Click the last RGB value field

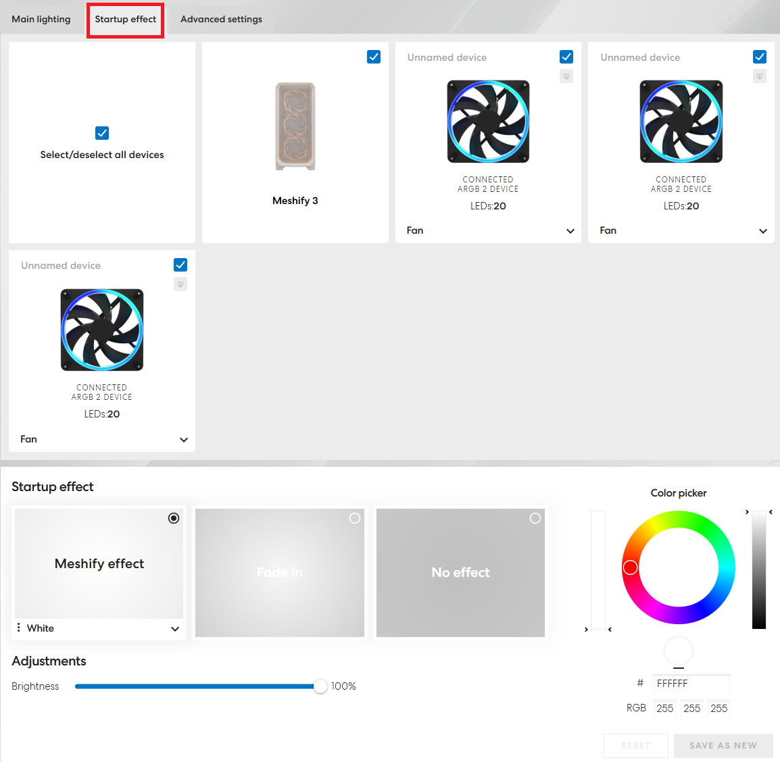coord(718,709)
